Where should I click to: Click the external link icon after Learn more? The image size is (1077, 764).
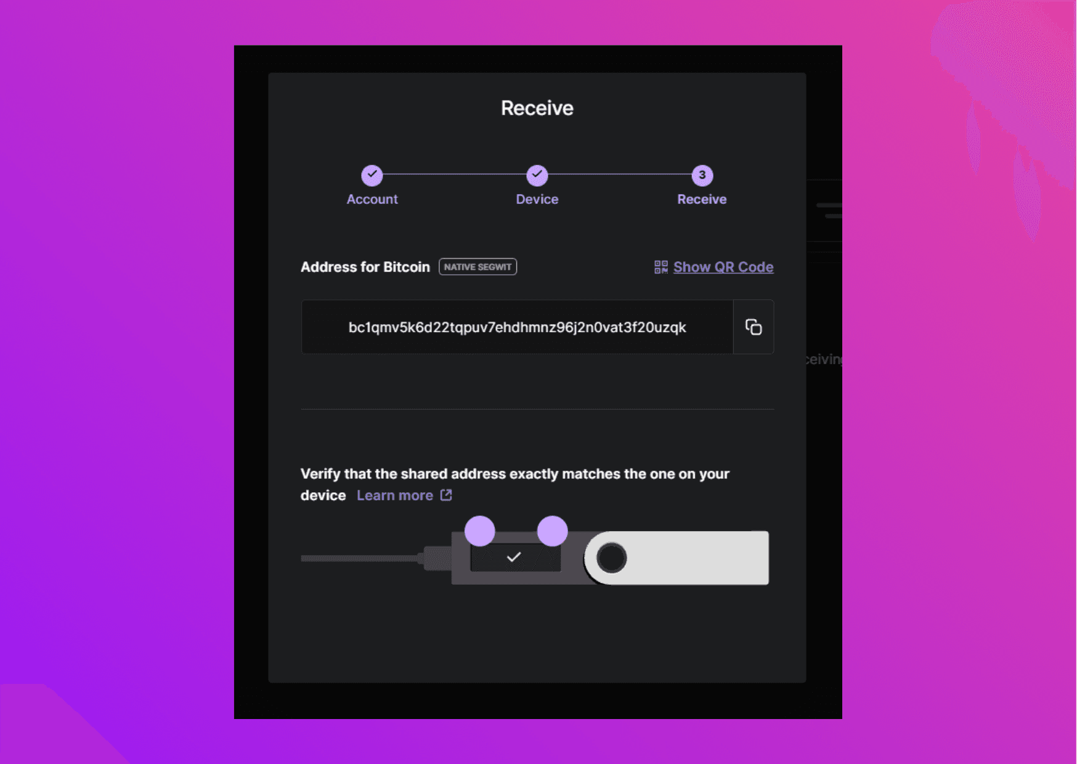click(446, 495)
